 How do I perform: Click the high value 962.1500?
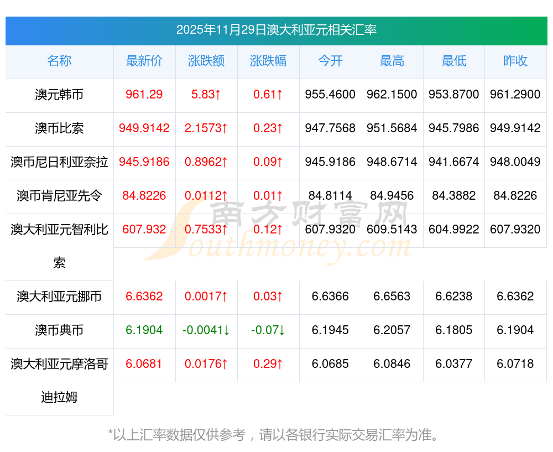pos(392,95)
